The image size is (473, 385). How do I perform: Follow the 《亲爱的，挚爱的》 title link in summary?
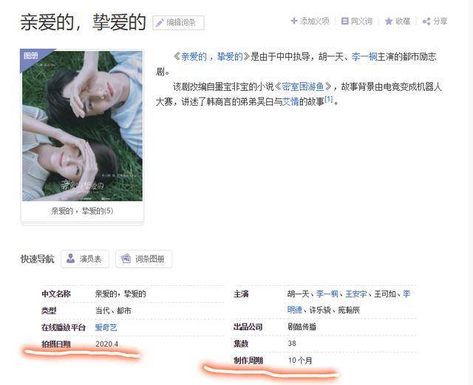coord(212,56)
